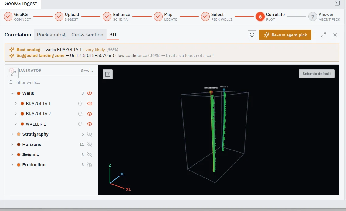The height and width of the screenshot is (211, 346).
Task: Click the Seismic default button
Action: (x=317, y=74)
